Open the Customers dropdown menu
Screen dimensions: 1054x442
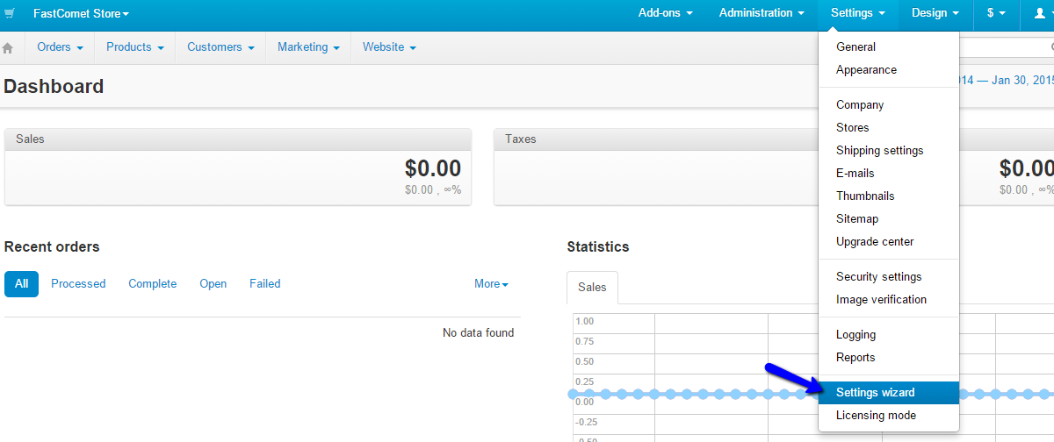tap(220, 47)
